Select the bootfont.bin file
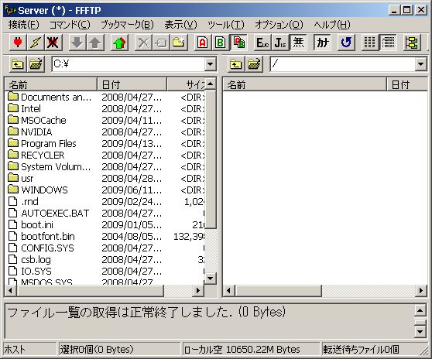 [41, 237]
